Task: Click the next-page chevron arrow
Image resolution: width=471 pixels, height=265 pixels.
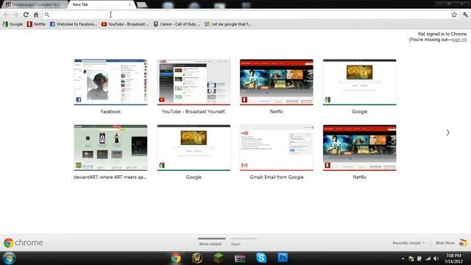Action: [x=447, y=132]
